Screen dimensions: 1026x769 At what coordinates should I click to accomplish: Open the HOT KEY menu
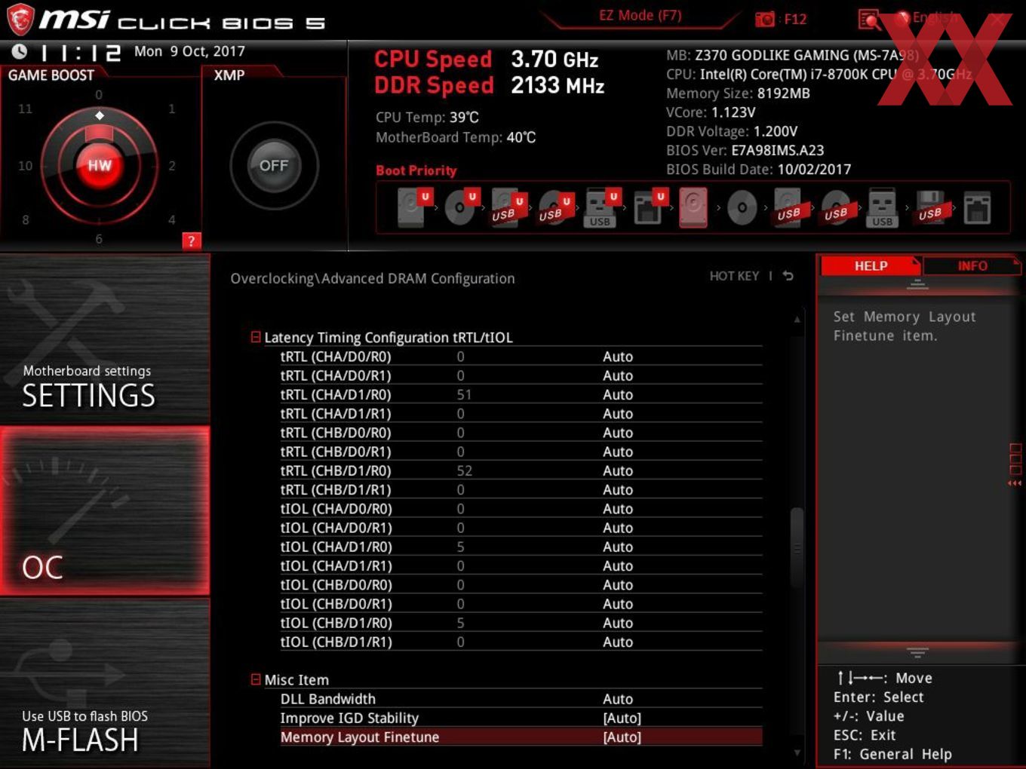734,276
